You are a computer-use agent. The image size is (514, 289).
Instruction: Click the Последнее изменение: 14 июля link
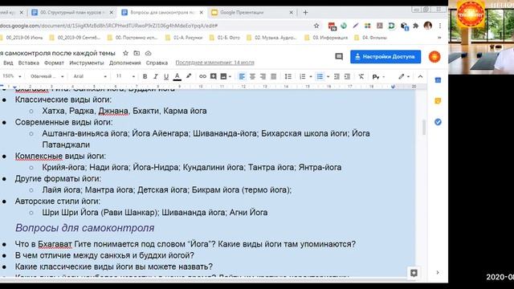tap(214, 63)
